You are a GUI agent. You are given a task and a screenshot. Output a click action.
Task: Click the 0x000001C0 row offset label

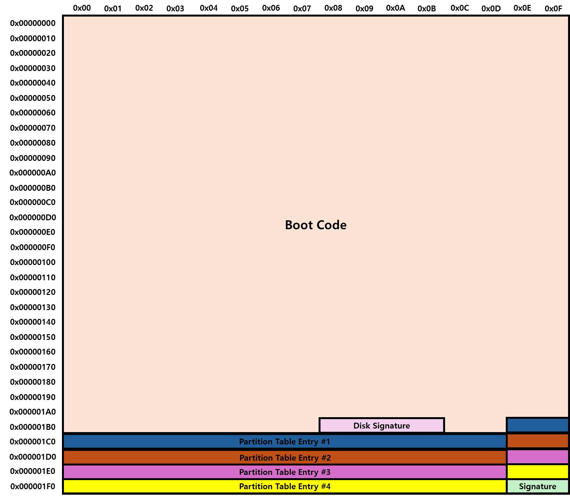33,442
